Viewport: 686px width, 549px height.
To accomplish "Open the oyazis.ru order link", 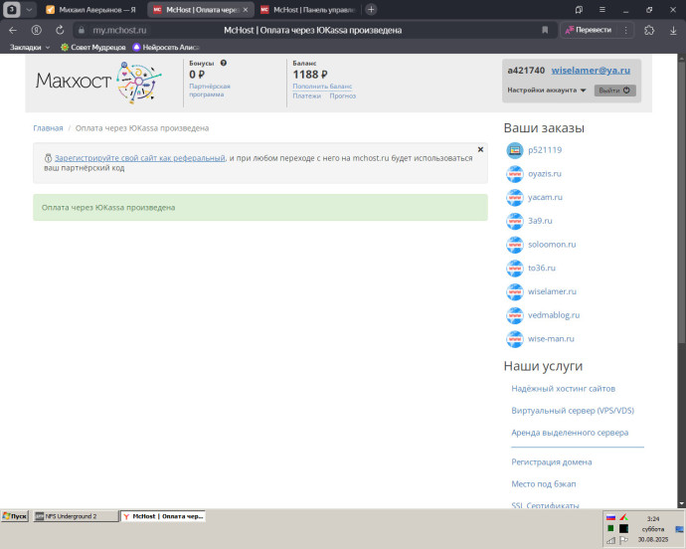I will click(x=544, y=174).
